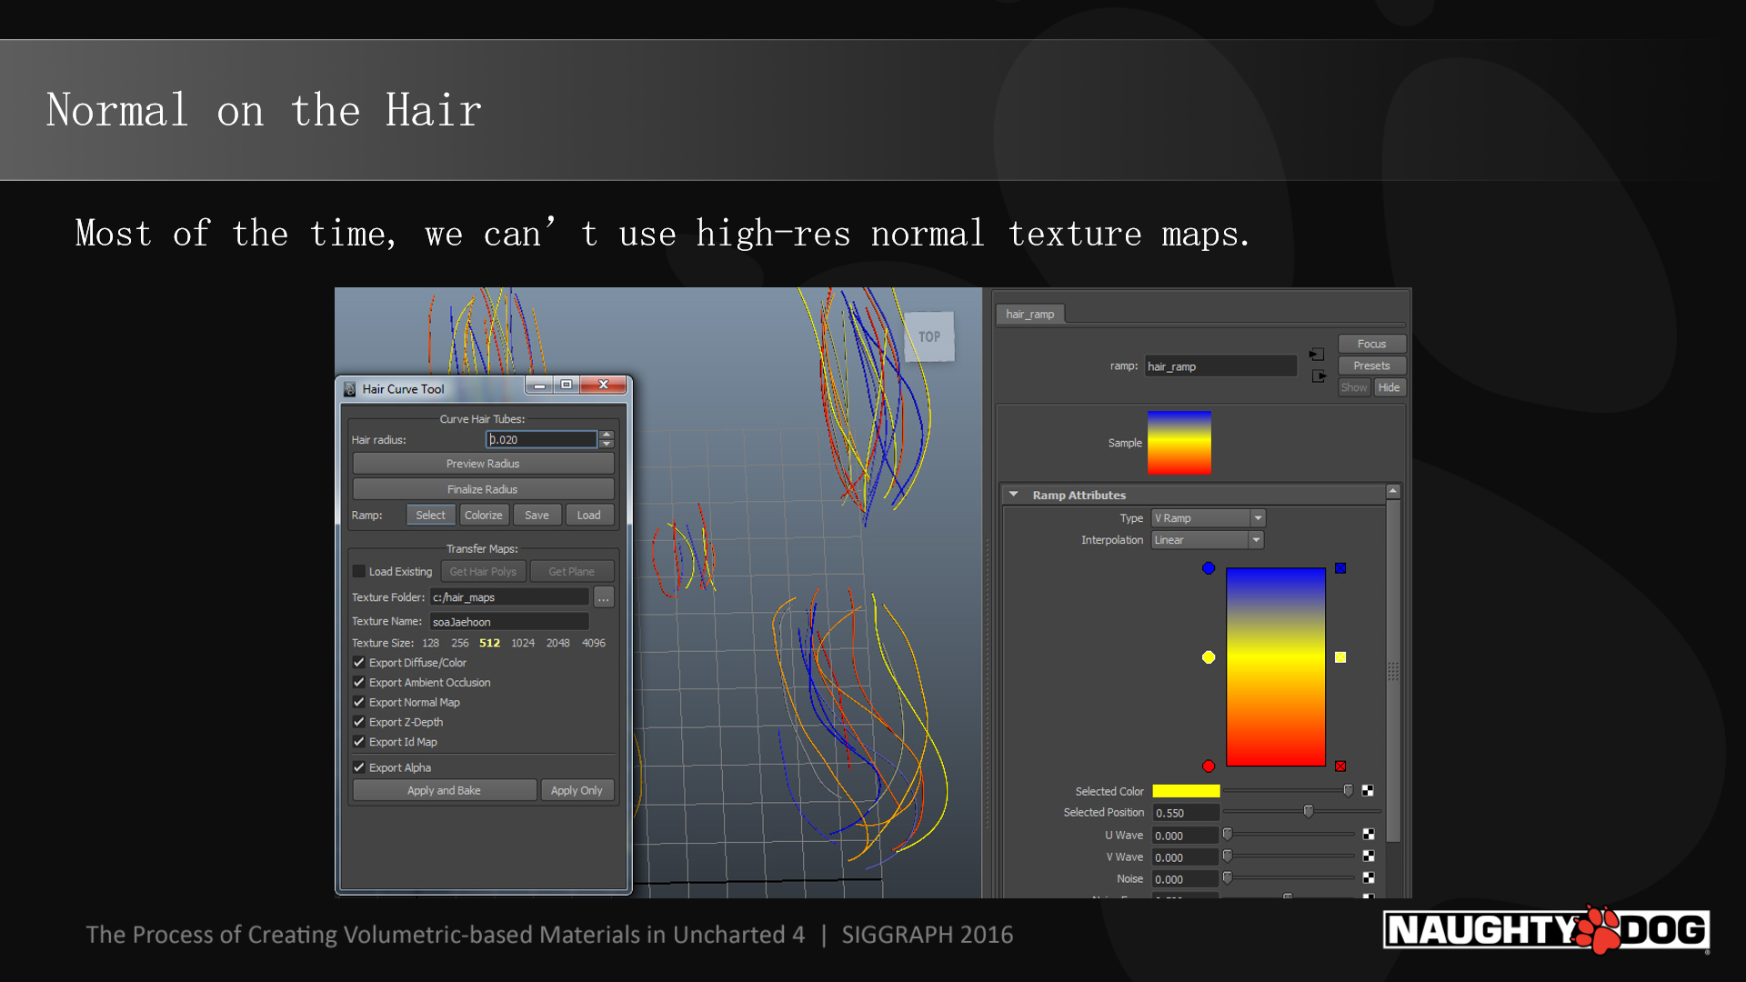
Task: Click the Finalize Radius button
Action: click(482, 488)
